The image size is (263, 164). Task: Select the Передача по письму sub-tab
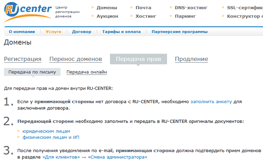click(x=32, y=72)
